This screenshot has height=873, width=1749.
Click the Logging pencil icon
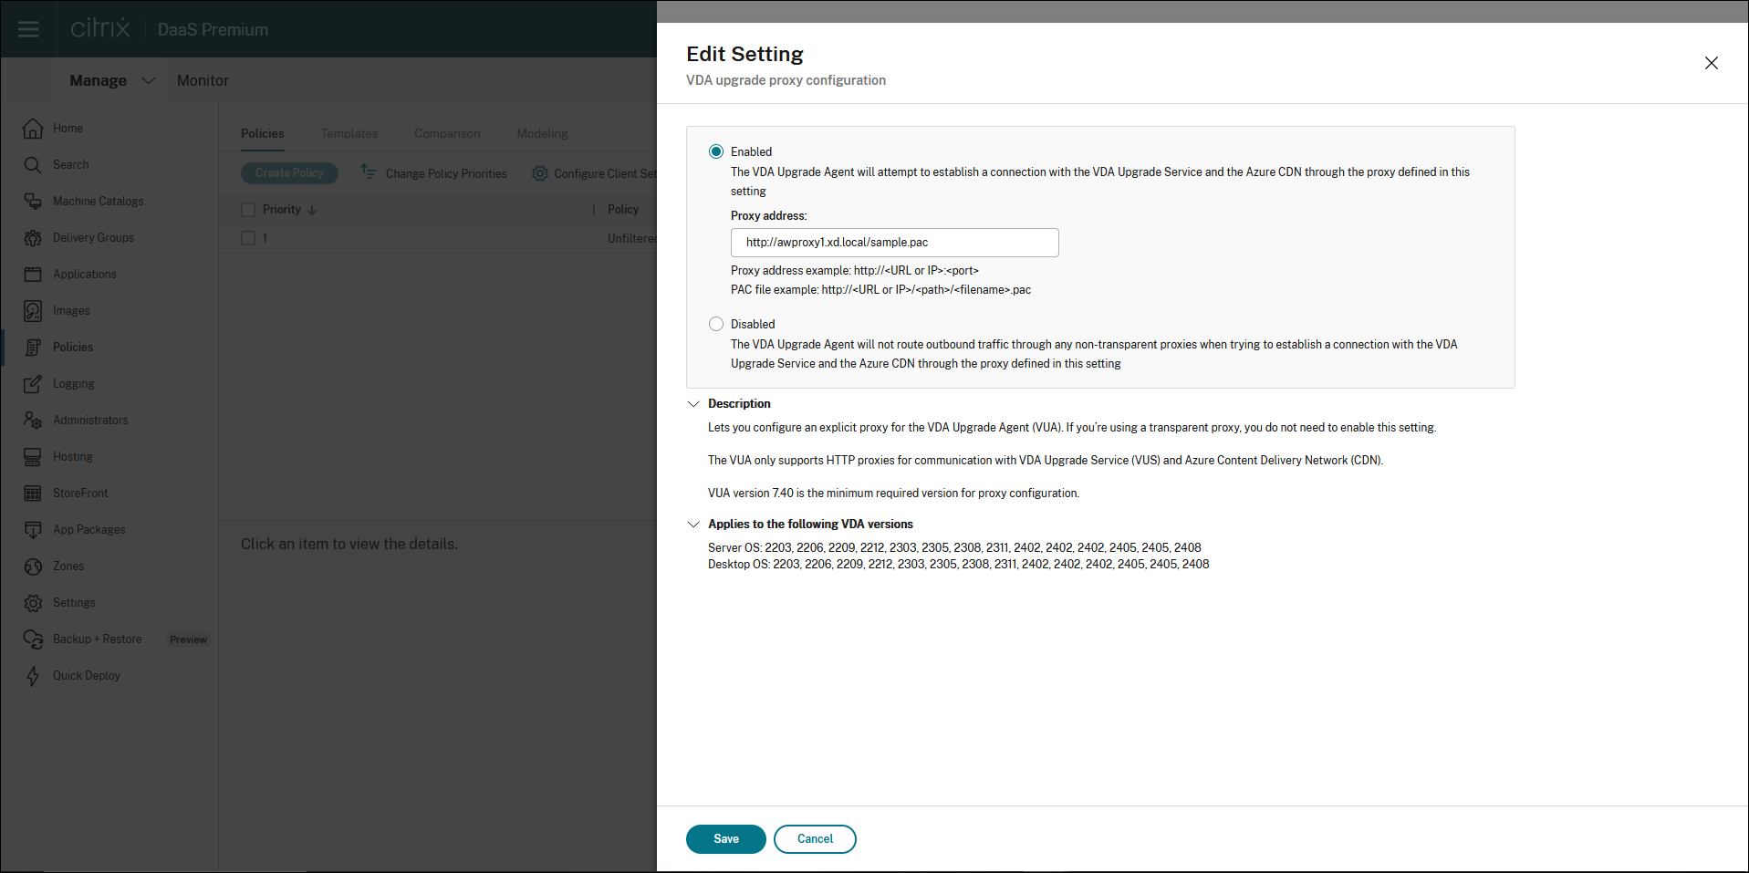33,384
